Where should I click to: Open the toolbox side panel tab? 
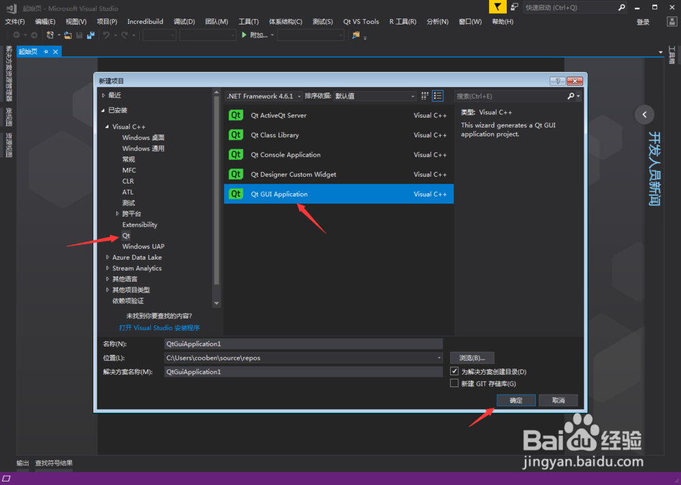pos(671,55)
